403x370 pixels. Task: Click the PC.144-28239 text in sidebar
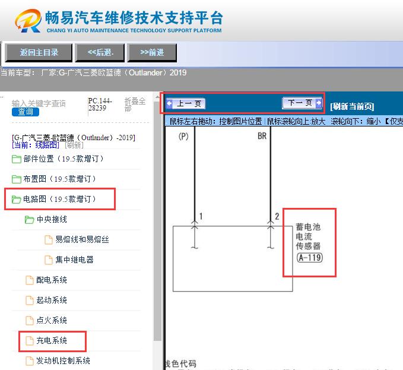click(100, 104)
